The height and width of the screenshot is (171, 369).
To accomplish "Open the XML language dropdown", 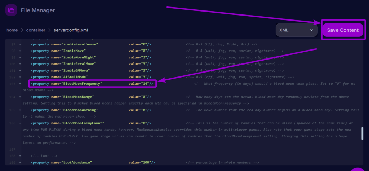I will pos(297,30).
